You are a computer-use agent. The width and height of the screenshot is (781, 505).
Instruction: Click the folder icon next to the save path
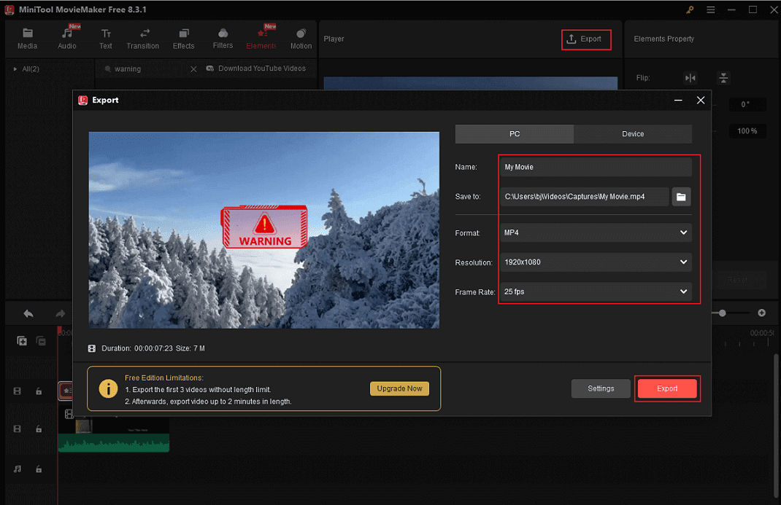(681, 197)
